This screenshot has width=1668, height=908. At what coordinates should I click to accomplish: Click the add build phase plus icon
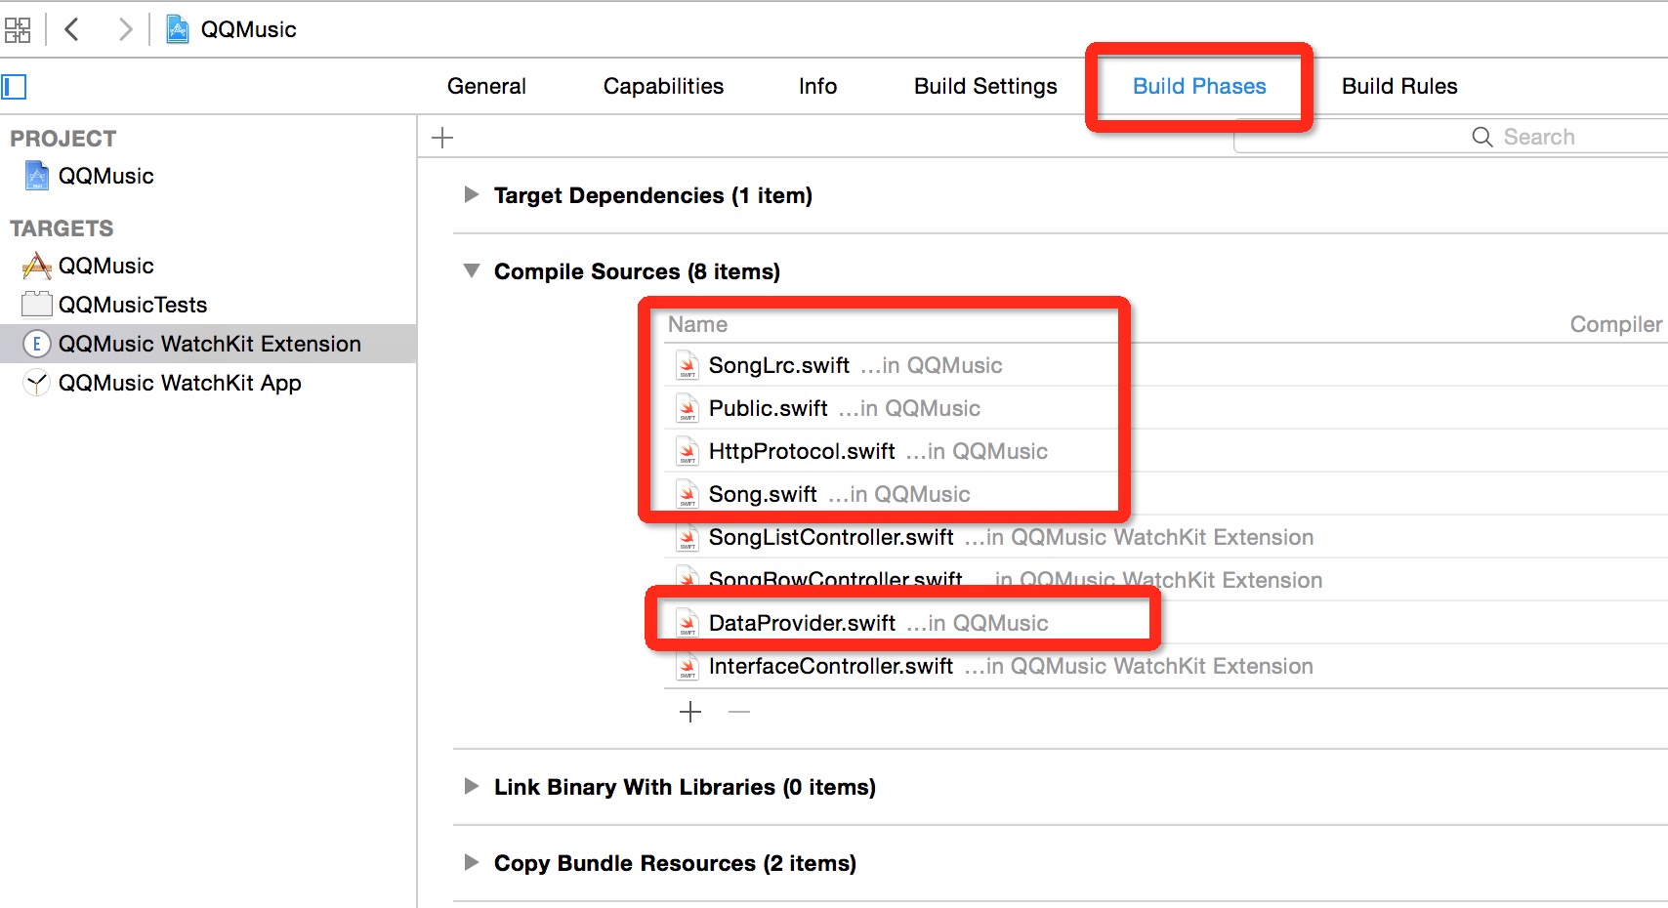click(x=442, y=138)
